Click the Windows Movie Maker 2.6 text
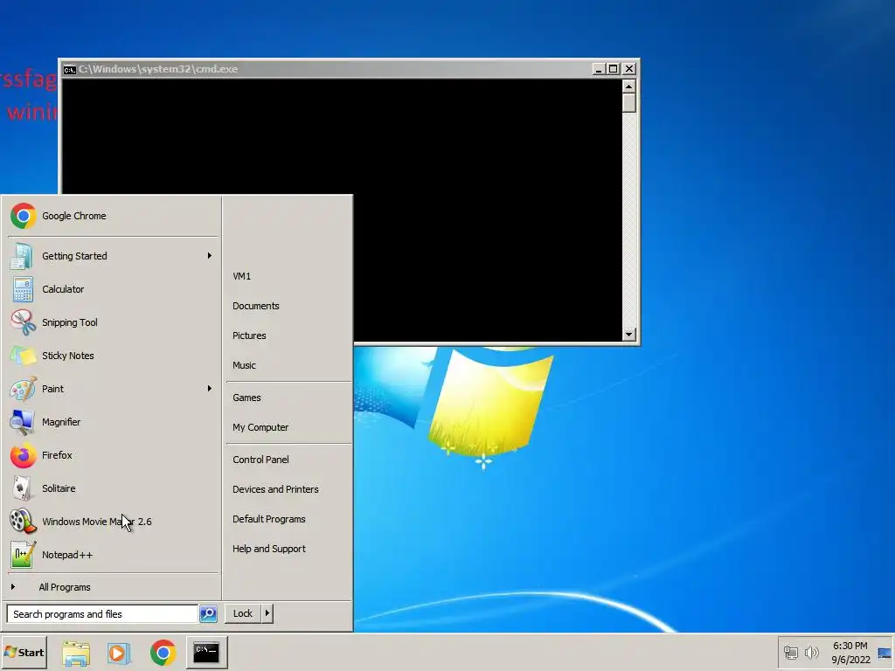Viewport: 895px width, 671px height. tap(96, 522)
